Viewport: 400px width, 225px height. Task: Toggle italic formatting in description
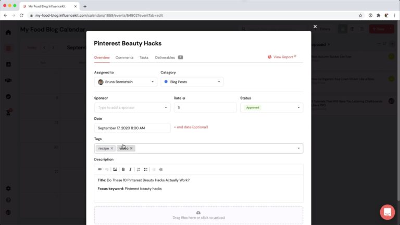point(130,169)
